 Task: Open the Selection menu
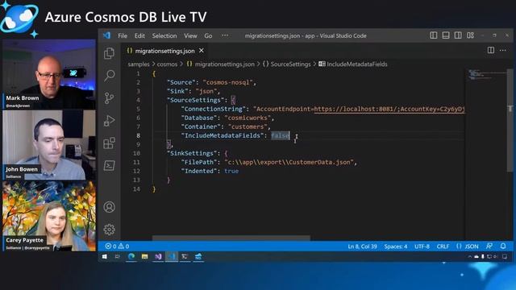tap(164, 35)
